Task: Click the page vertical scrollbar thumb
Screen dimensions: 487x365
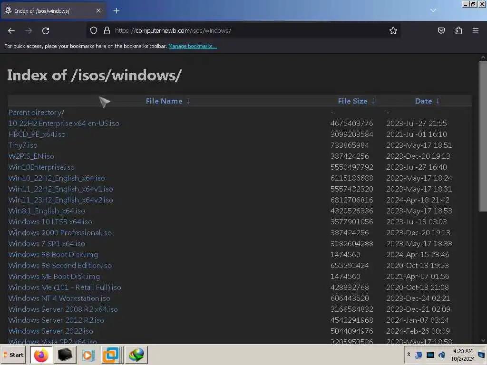Action: coord(483,136)
